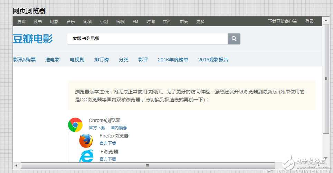Click the browser version warning notice text

[x=190, y=96]
